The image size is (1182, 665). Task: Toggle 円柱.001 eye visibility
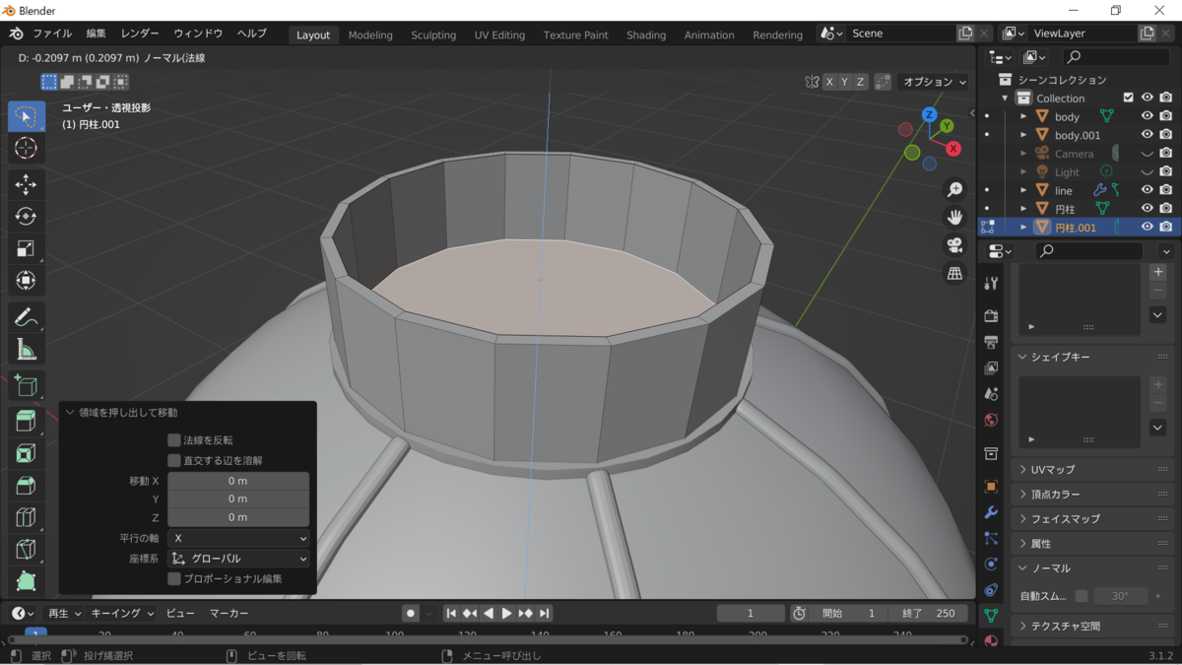tap(1148, 227)
